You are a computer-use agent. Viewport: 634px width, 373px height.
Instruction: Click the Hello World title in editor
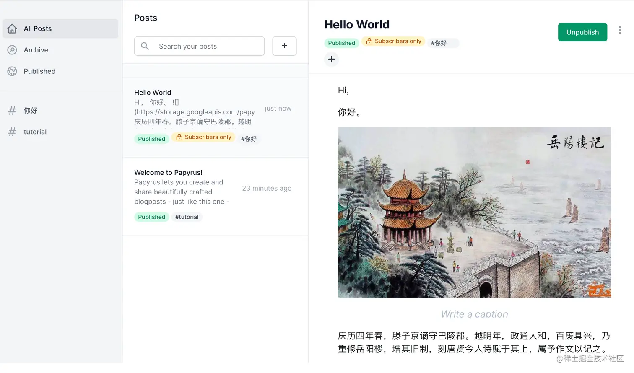coord(357,25)
